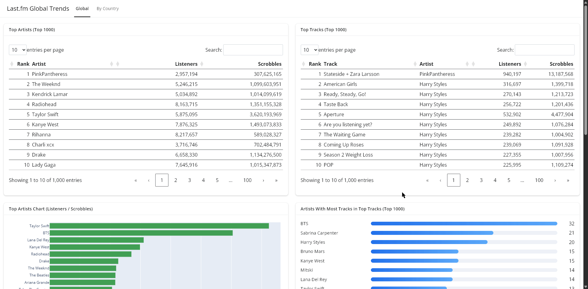Go to previous page in Top Artists table

pyautogui.click(x=149, y=180)
